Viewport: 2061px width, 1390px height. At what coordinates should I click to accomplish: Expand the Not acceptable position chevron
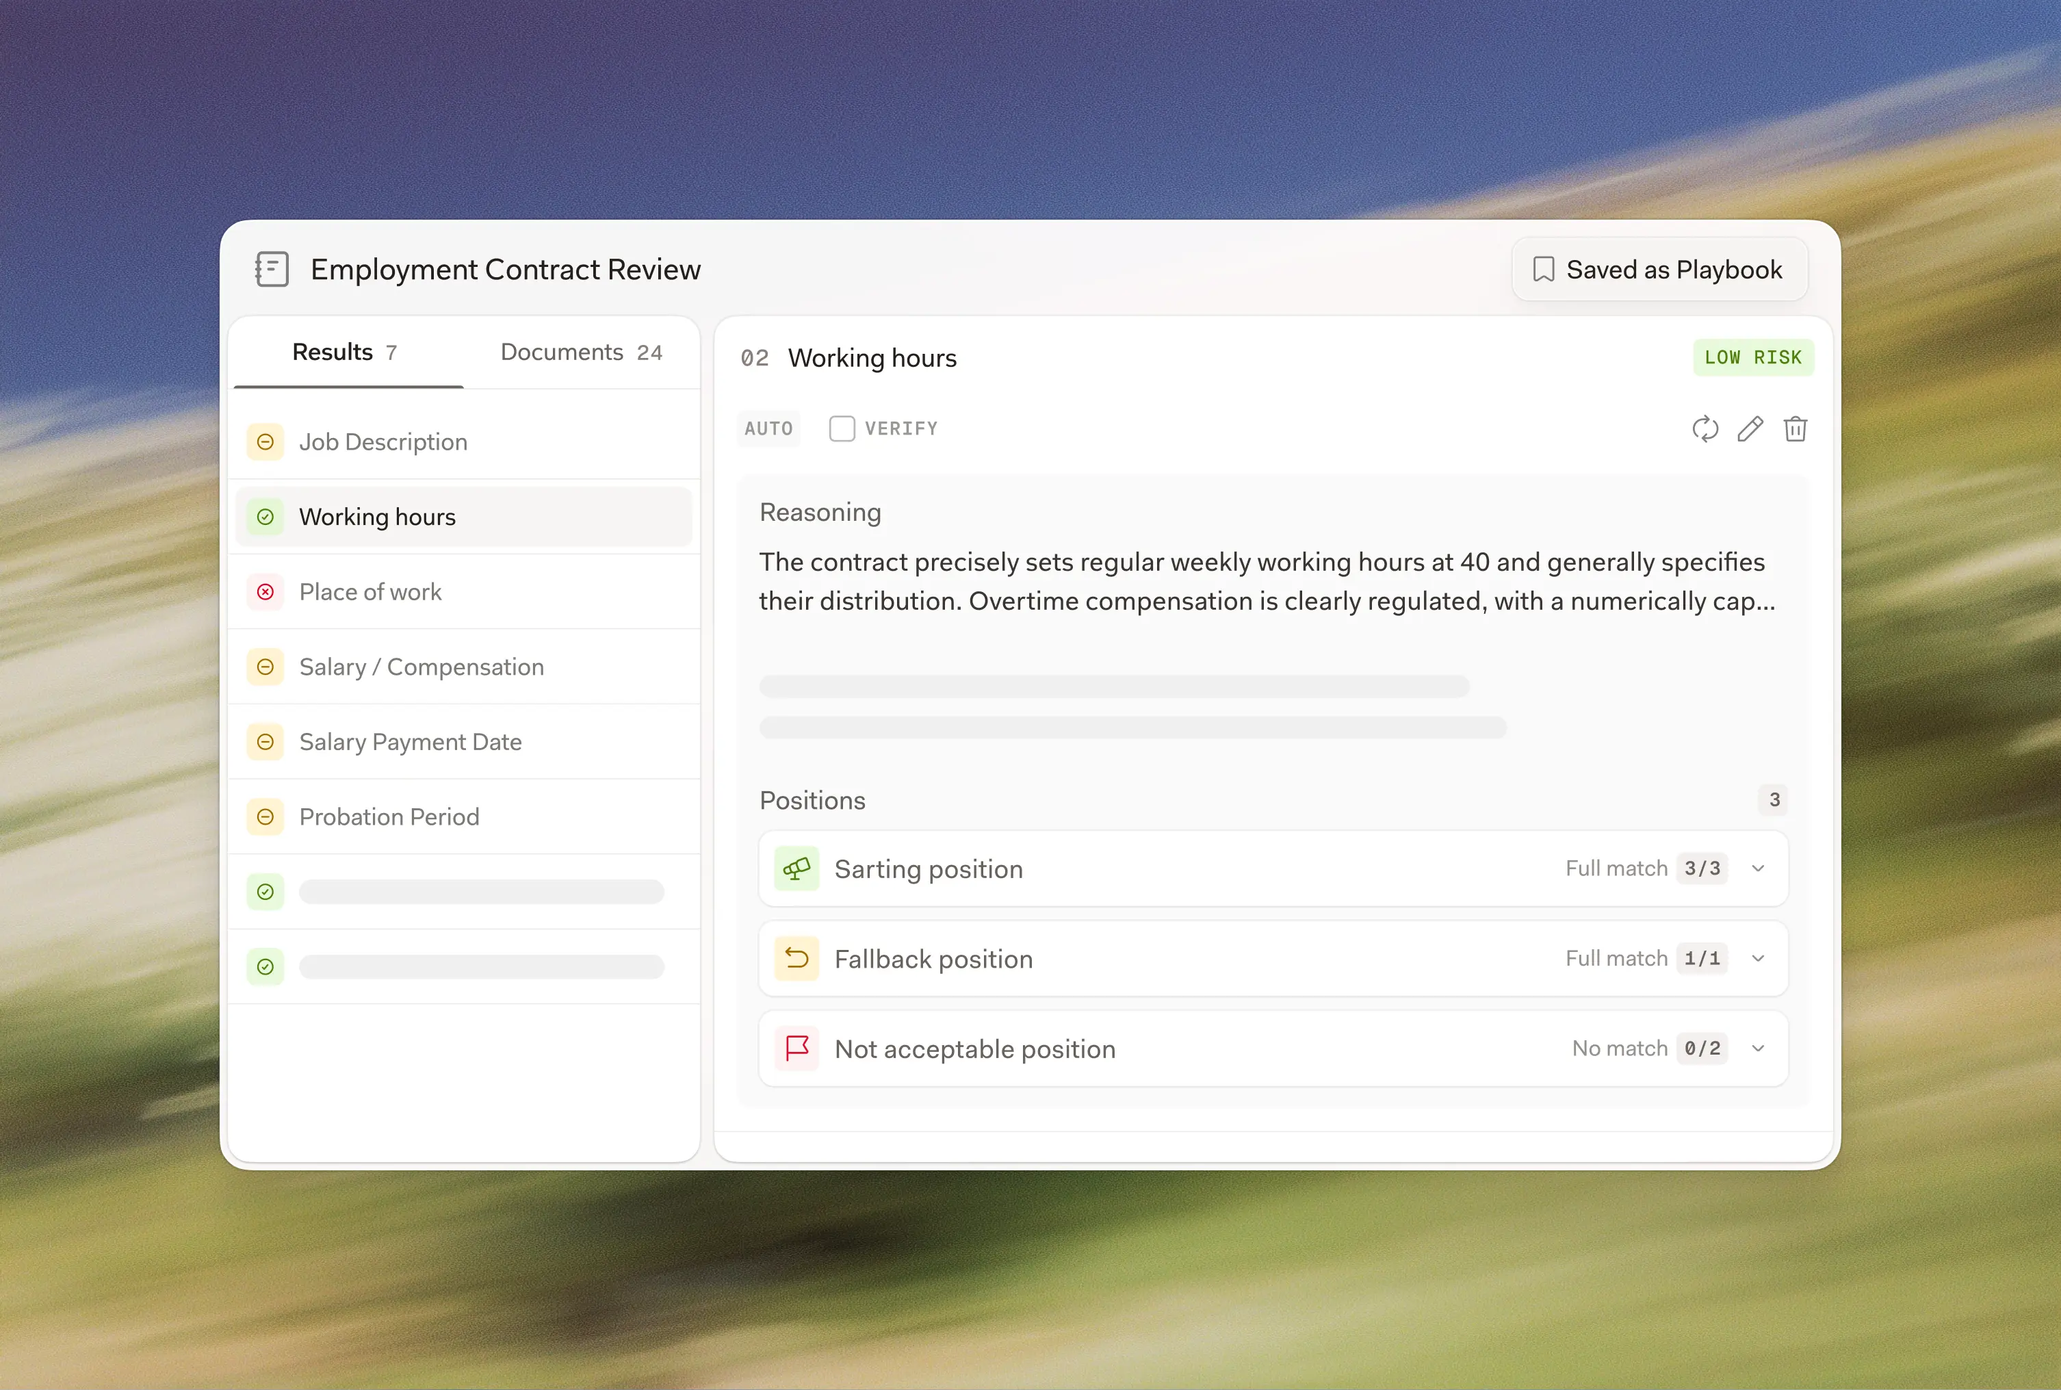[1759, 1048]
